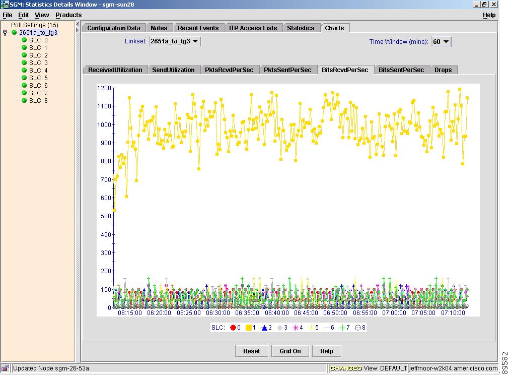This screenshot has width=509, height=375.
Task: Click the green 2651a_to_tg3 linkset status icon
Action: [14, 33]
